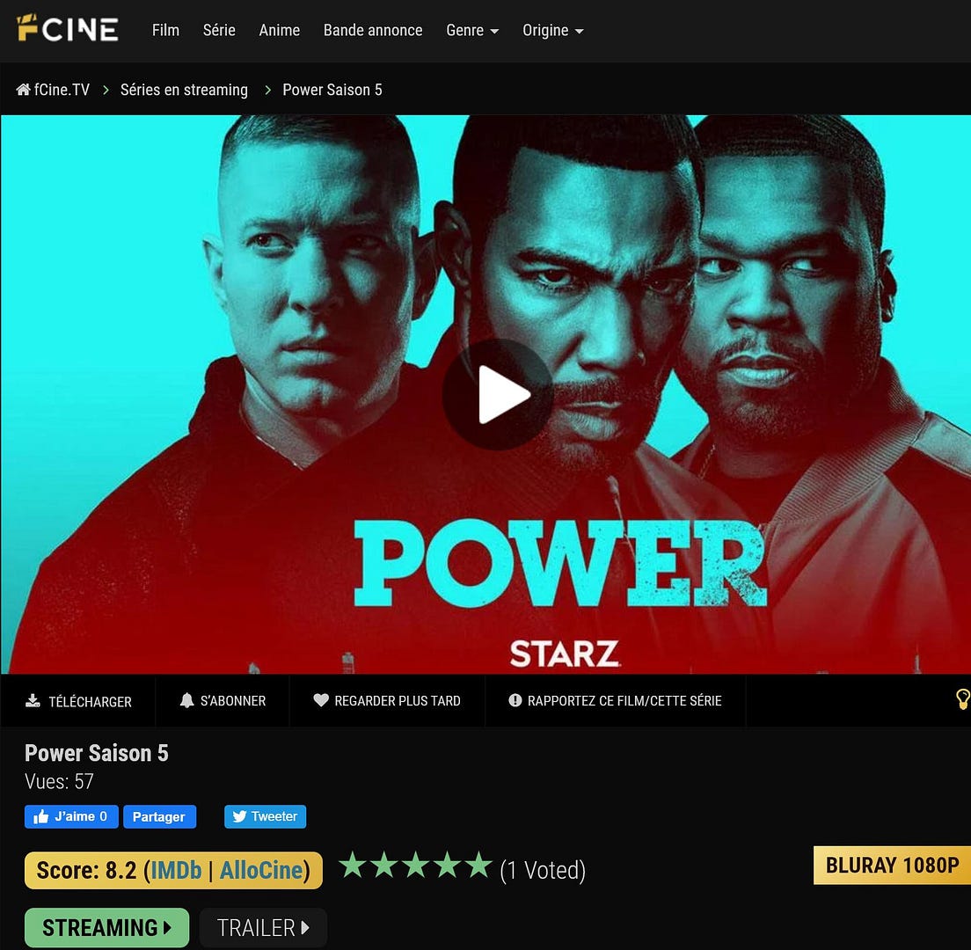Open the Bande annonce page
Viewport: 971px width, 950px height.
pos(373,30)
